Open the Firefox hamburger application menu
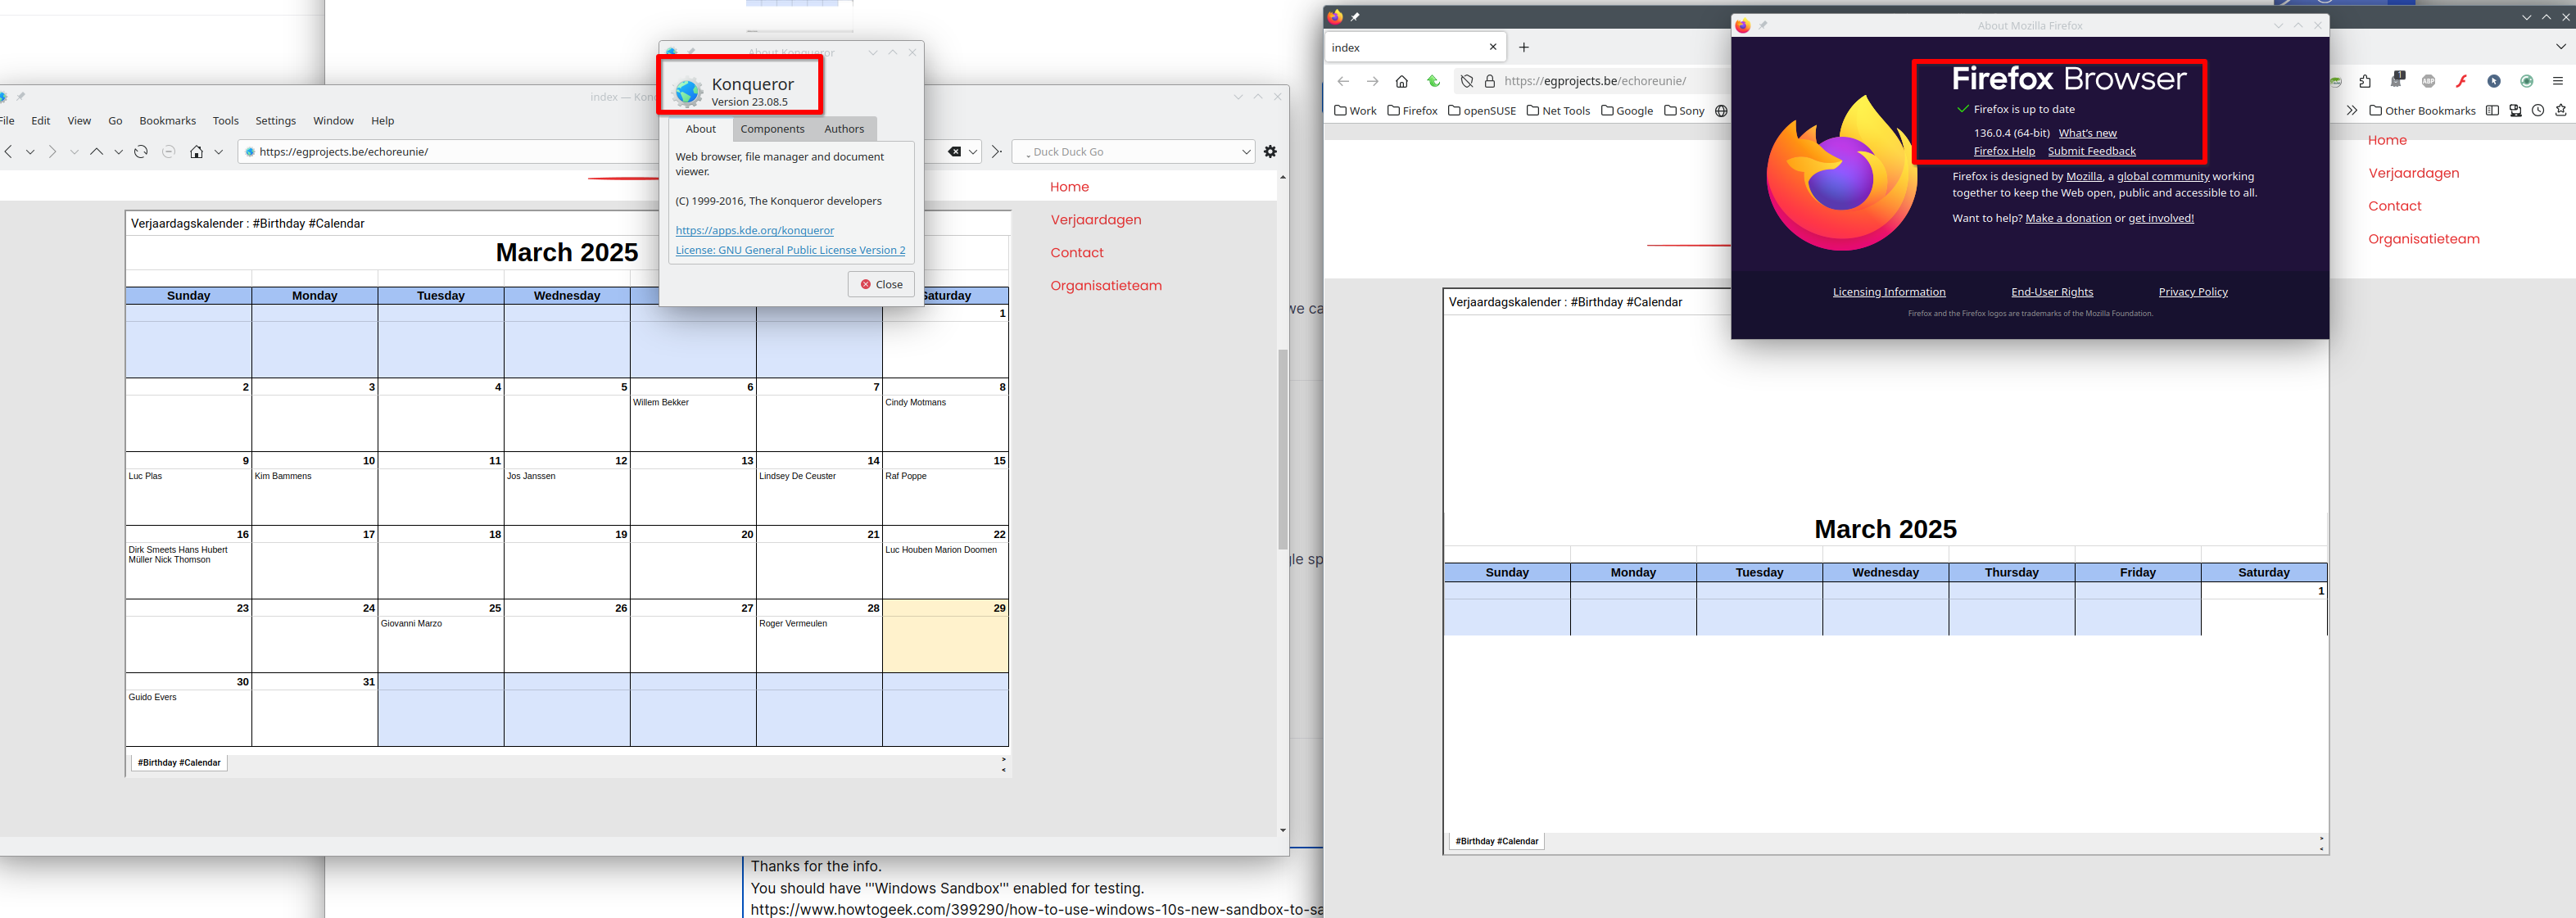This screenshot has height=918, width=2576. (2558, 82)
